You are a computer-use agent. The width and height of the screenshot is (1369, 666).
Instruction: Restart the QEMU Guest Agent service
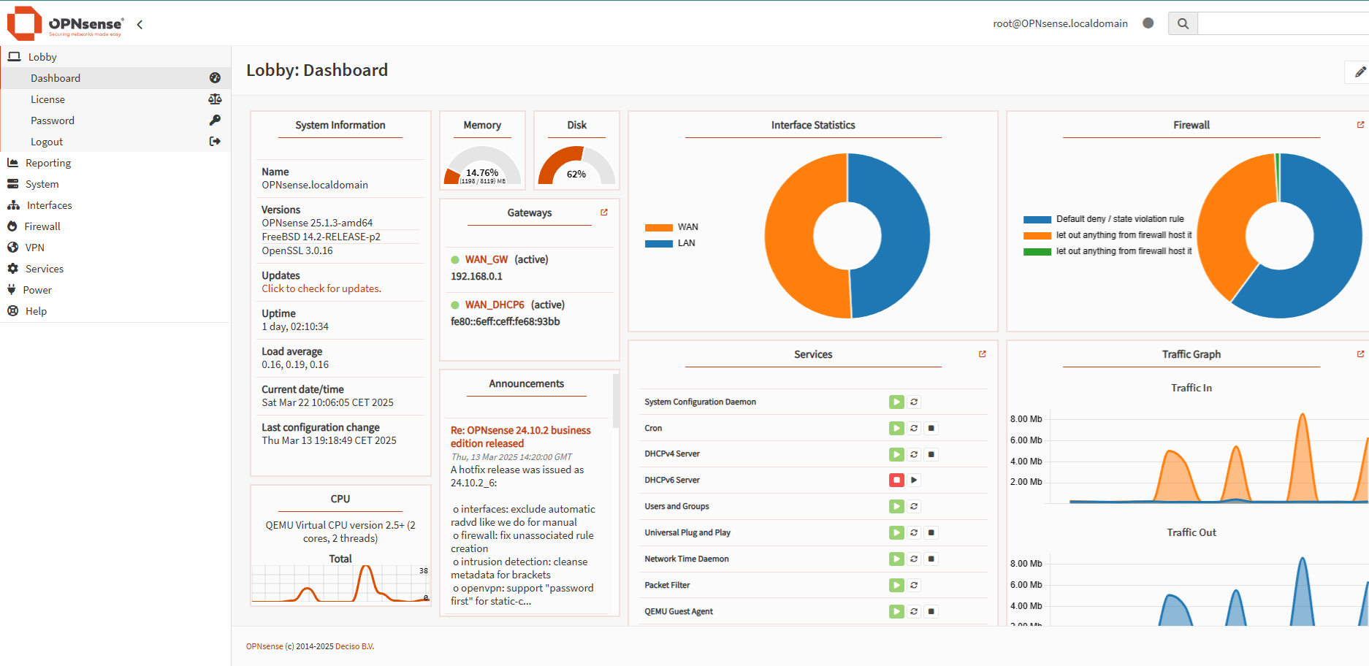914,611
